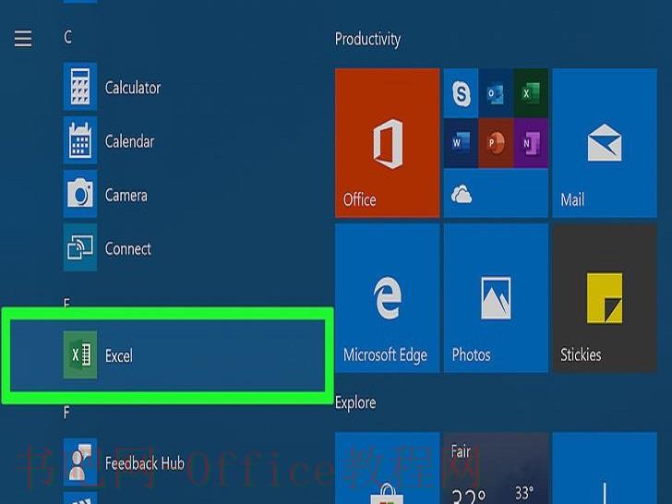Open the Mail tile

pyautogui.click(x=605, y=143)
